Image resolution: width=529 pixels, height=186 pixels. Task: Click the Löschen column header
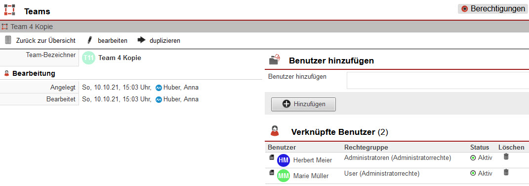tap(511, 147)
